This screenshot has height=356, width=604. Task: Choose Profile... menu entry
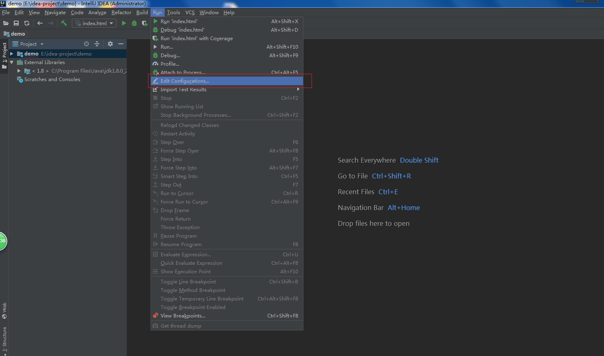tap(227, 64)
